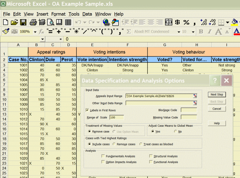Image resolution: width=240 pixels, height=178 pixels.
Task: Save the workbook with the floppy icon
Action: (23, 22)
